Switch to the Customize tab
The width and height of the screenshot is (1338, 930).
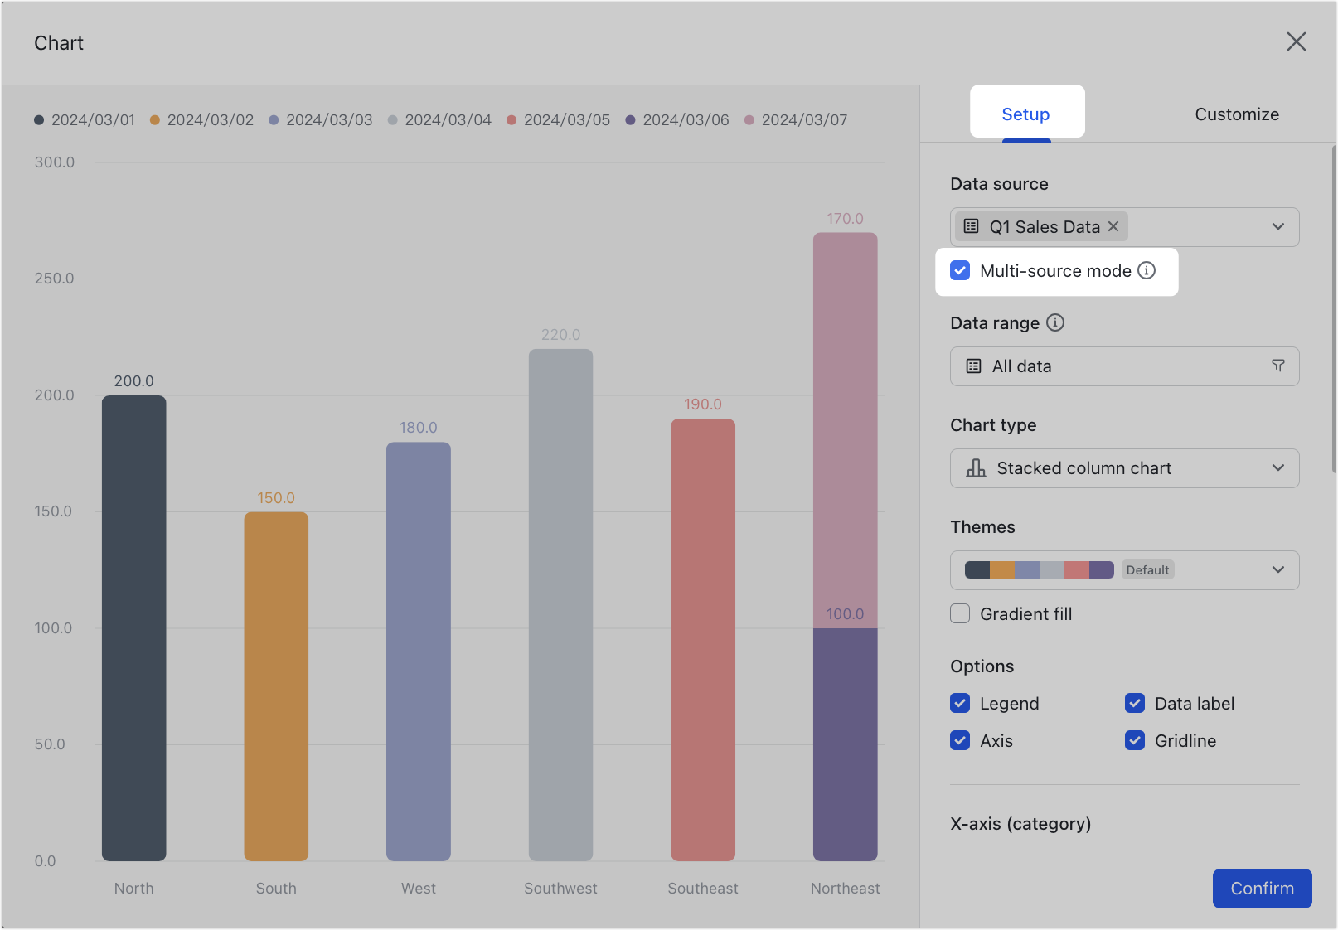[1237, 114]
